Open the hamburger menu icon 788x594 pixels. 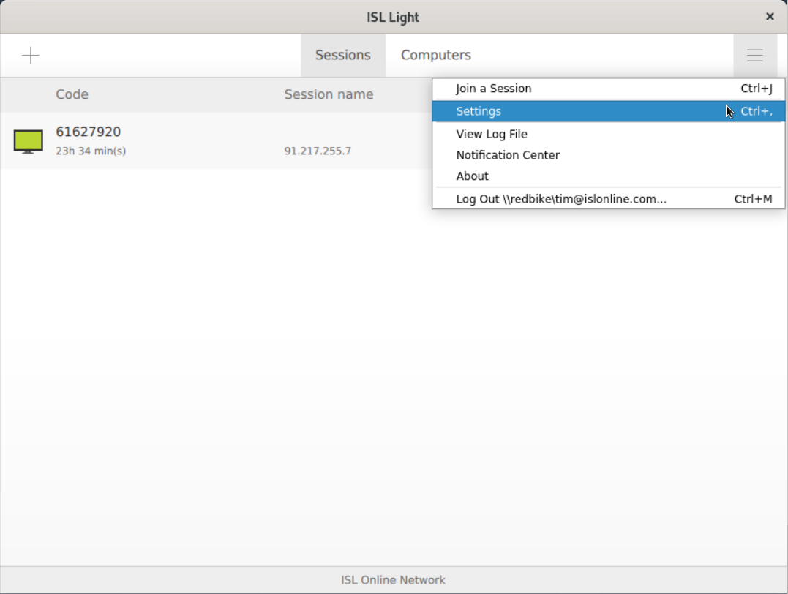[754, 55]
